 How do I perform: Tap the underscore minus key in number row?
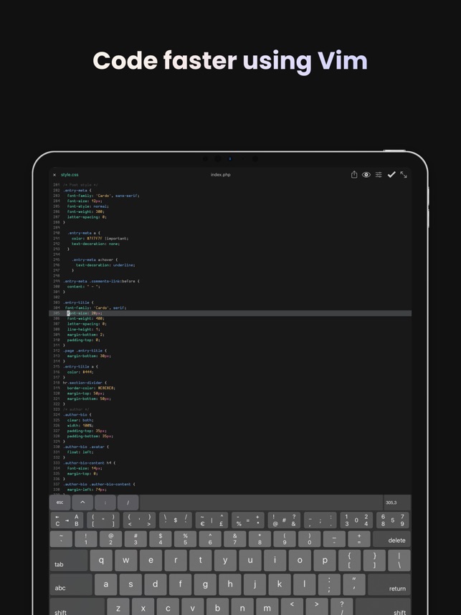pos(334,539)
